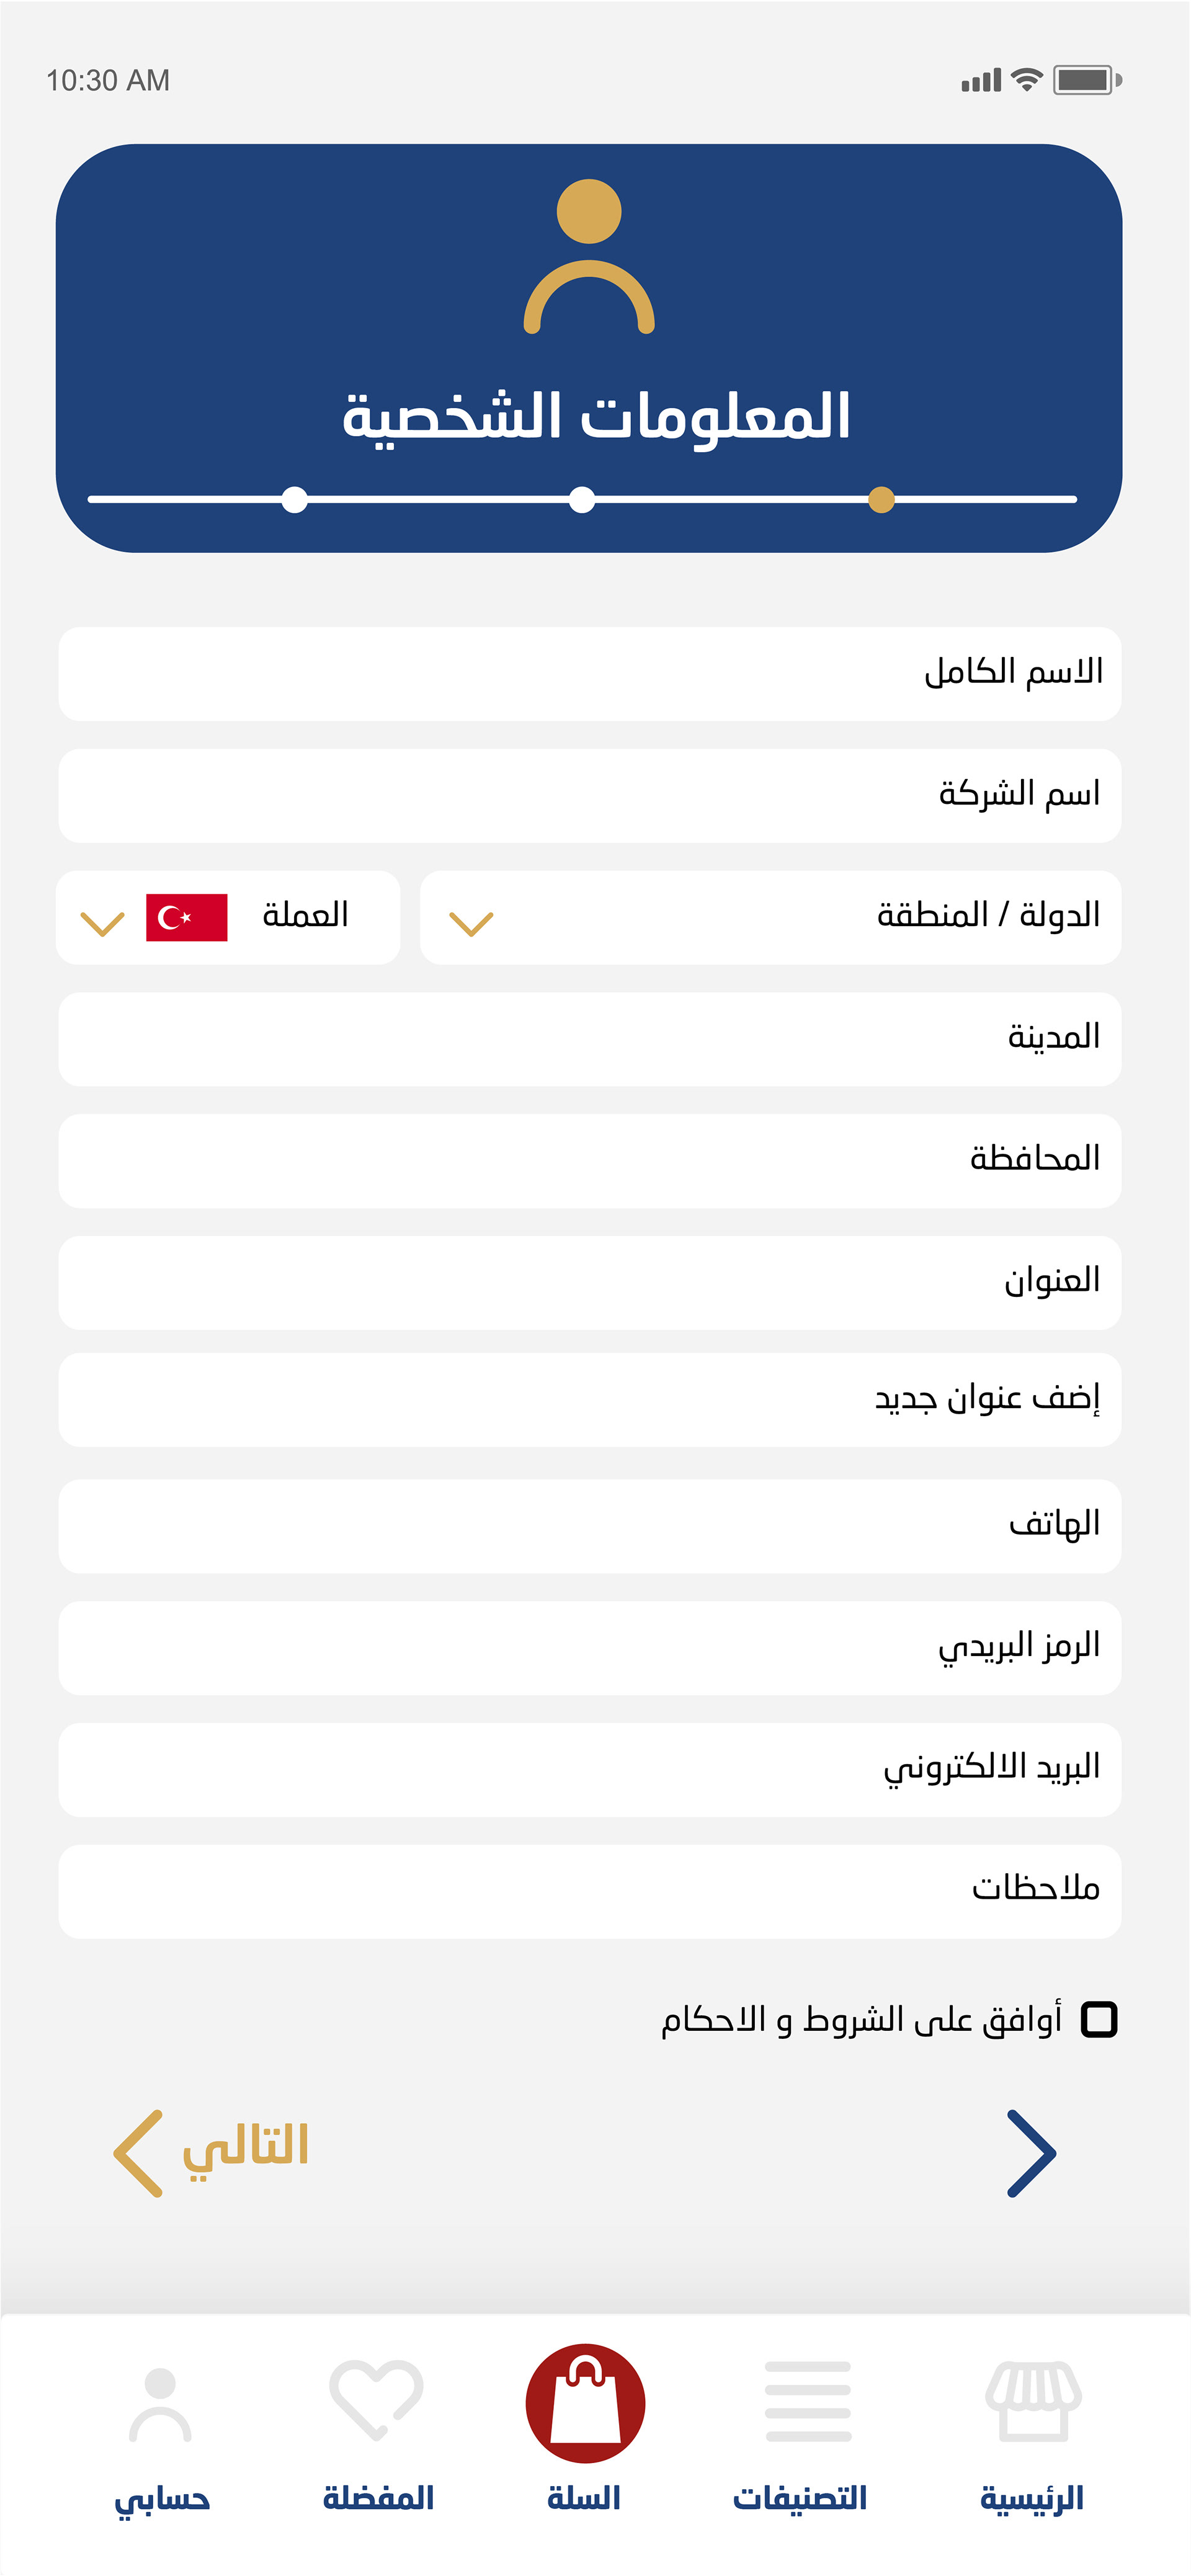Screen dimensions: 1191x2576
Task: Open my account person icon
Action: click(x=160, y=2404)
